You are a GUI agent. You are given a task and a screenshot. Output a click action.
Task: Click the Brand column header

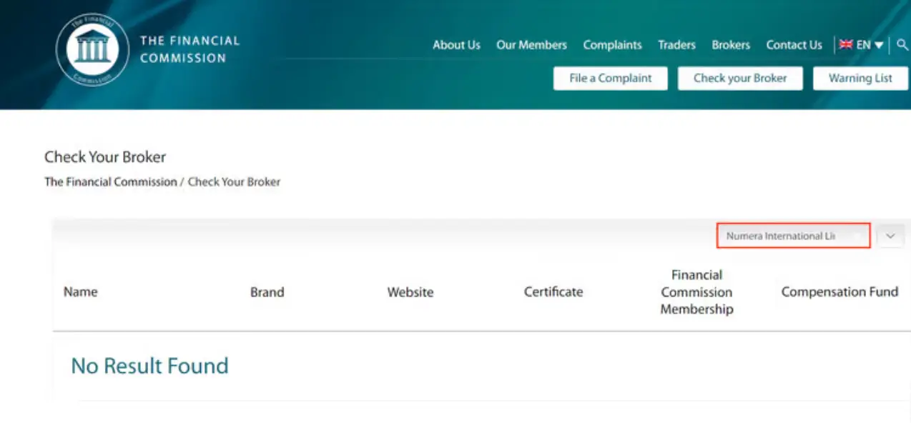(267, 292)
